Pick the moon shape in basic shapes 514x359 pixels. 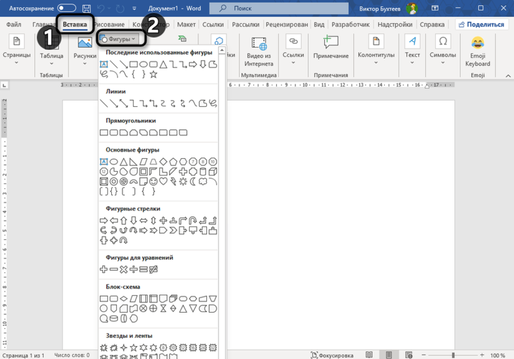click(193, 181)
